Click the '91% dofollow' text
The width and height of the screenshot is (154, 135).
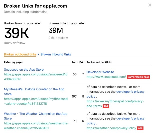58,38
